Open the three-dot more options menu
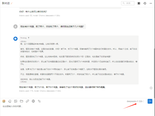The image size is (155, 116). click(x=151, y=3)
